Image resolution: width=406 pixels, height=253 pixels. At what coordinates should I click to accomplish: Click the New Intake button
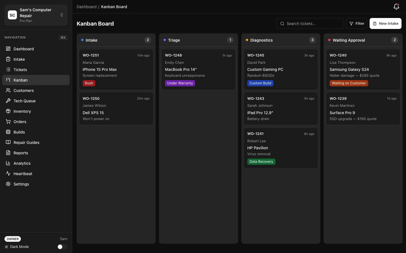point(385,23)
